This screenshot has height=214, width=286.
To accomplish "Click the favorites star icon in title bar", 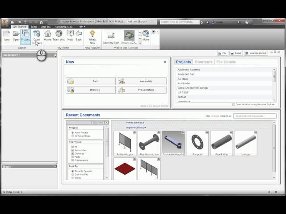I will pos(207,22).
